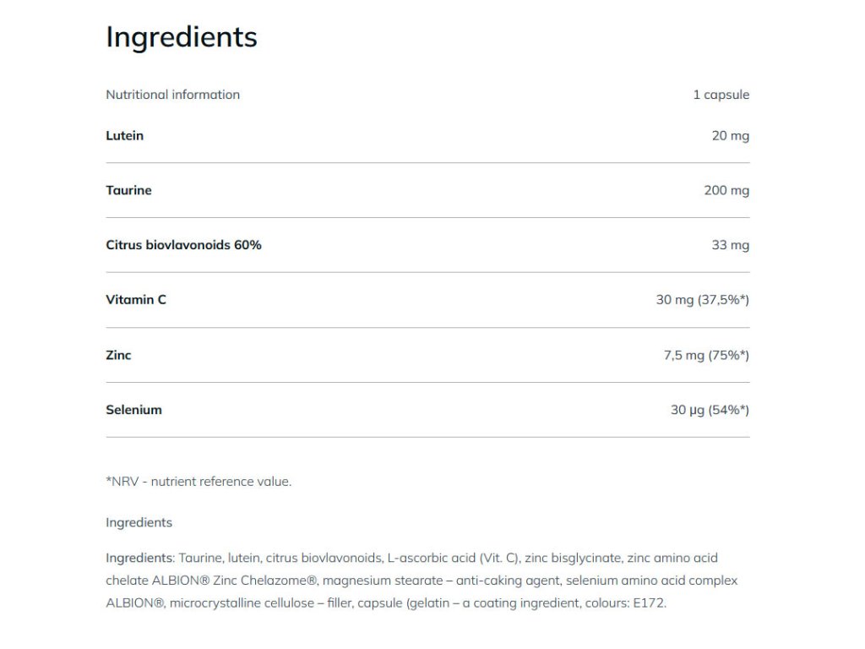Click the 200 mg Taurine amount

click(726, 190)
